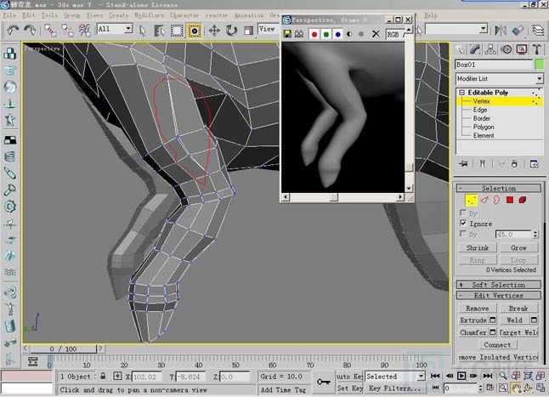Click the Element selection level red cube

(x=523, y=200)
